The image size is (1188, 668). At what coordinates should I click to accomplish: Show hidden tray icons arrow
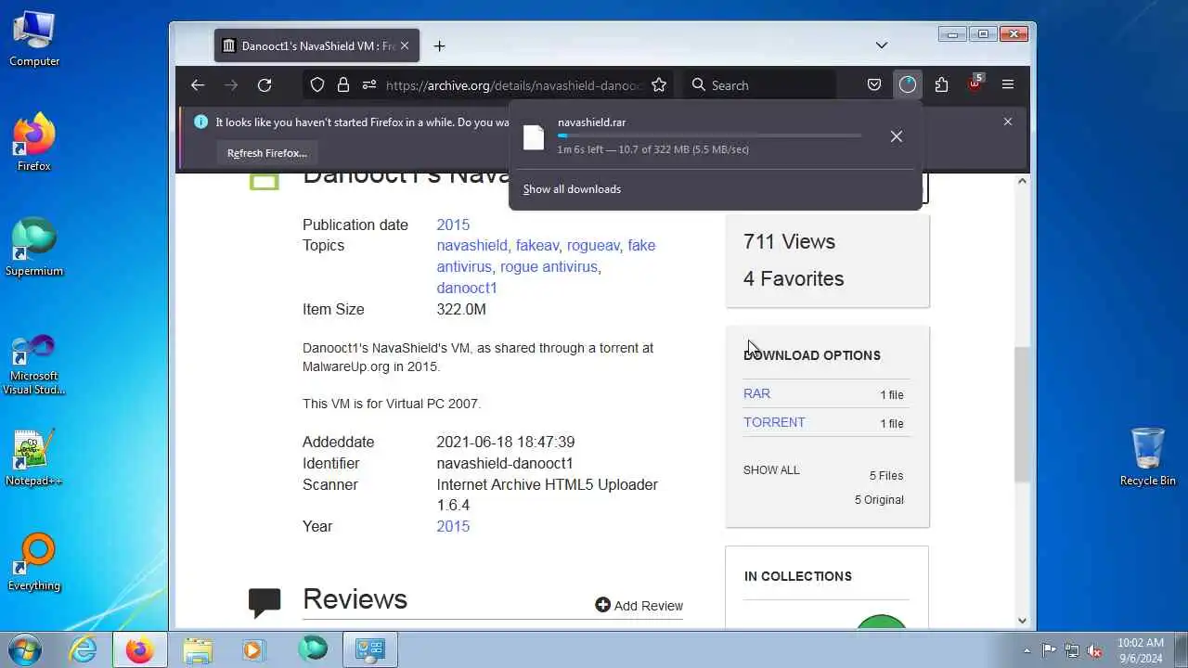click(1027, 650)
